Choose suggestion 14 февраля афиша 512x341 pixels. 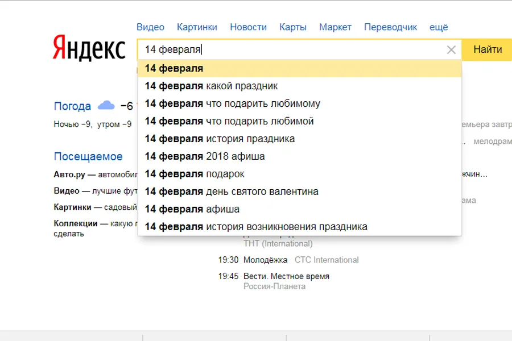tap(299, 210)
